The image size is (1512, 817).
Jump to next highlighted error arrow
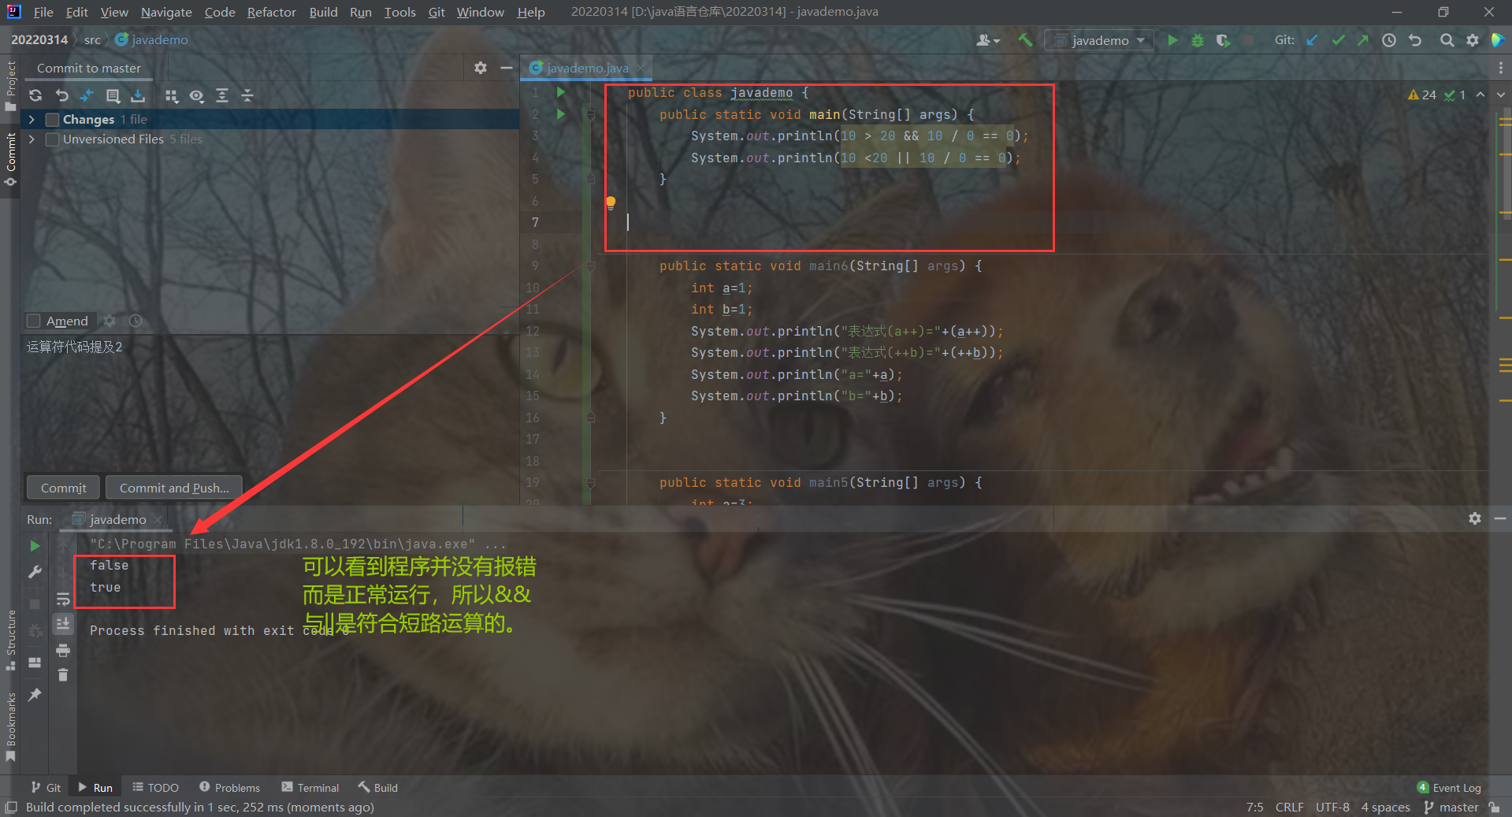1501,95
